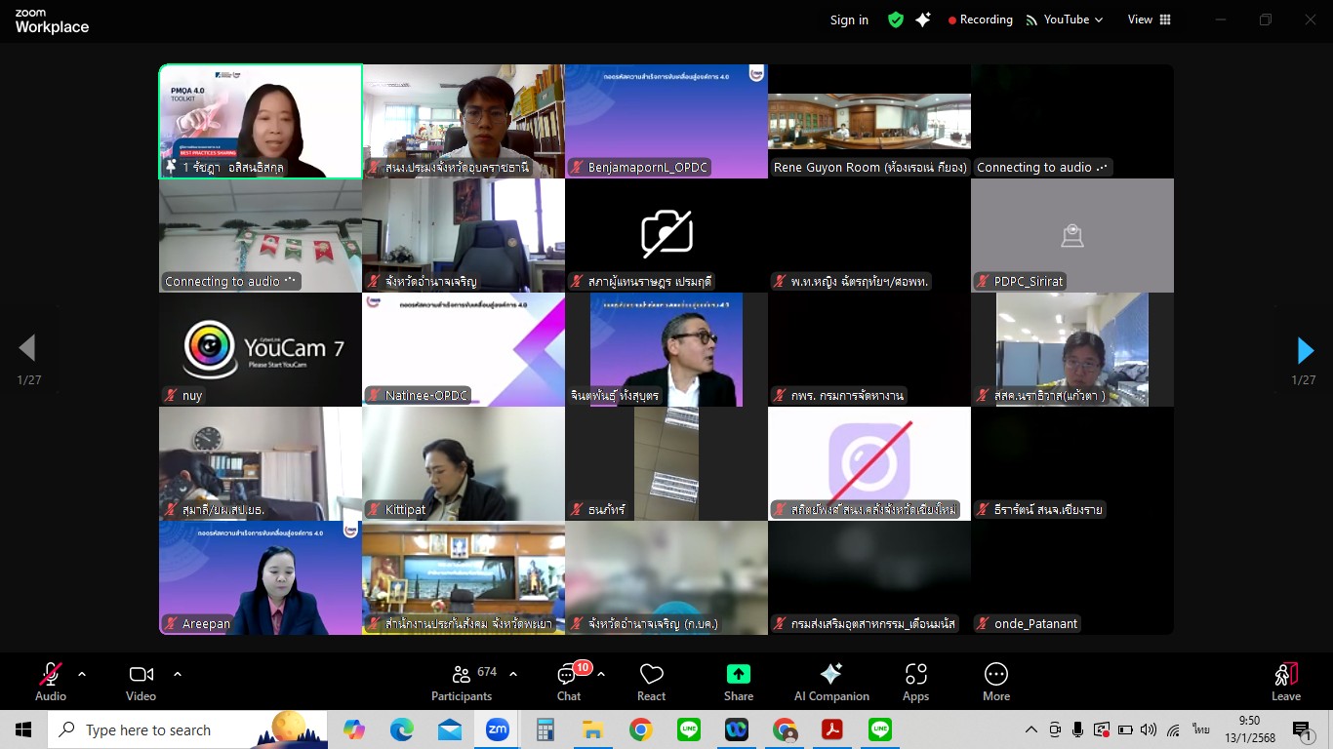1333x749 pixels.
Task: Open the More options menu
Action: point(996,682)
